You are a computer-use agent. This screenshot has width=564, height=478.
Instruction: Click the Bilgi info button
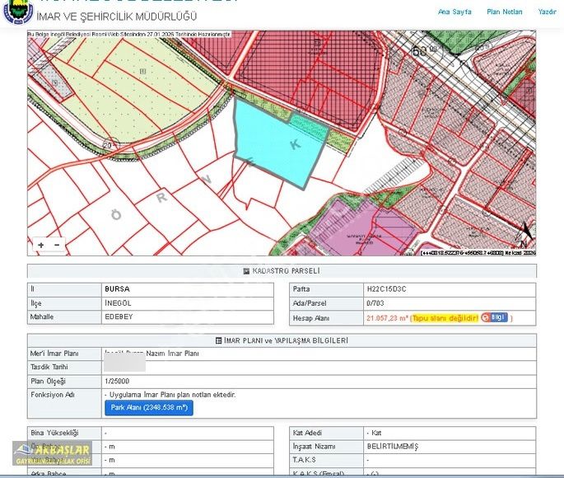[x=494, y=317]
